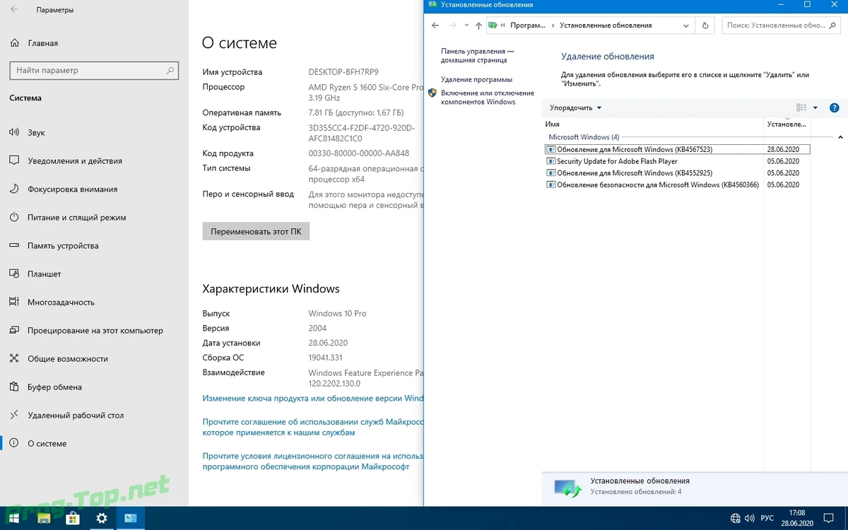The height and width of the screenshot is (530, 848).
Task: Open the Microsoft services agreement link
Action: pyautogui.click(x=313, y=427)
